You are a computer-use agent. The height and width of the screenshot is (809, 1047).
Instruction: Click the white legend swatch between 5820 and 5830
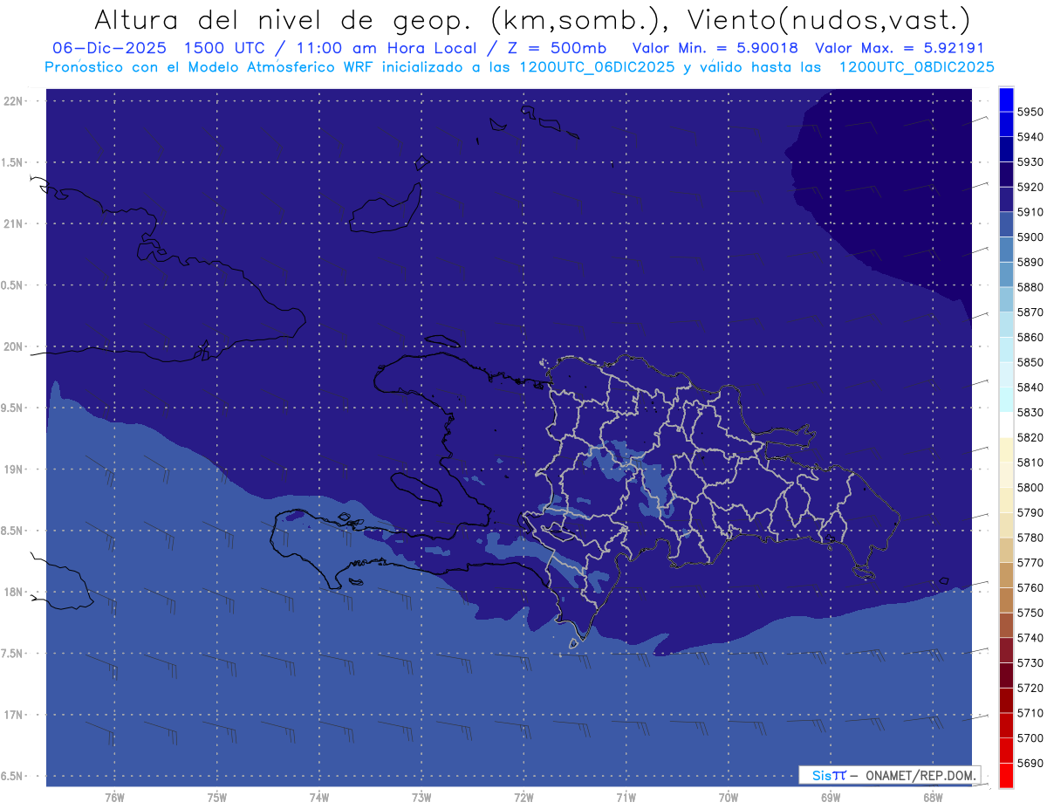(x=1006, y=425)
